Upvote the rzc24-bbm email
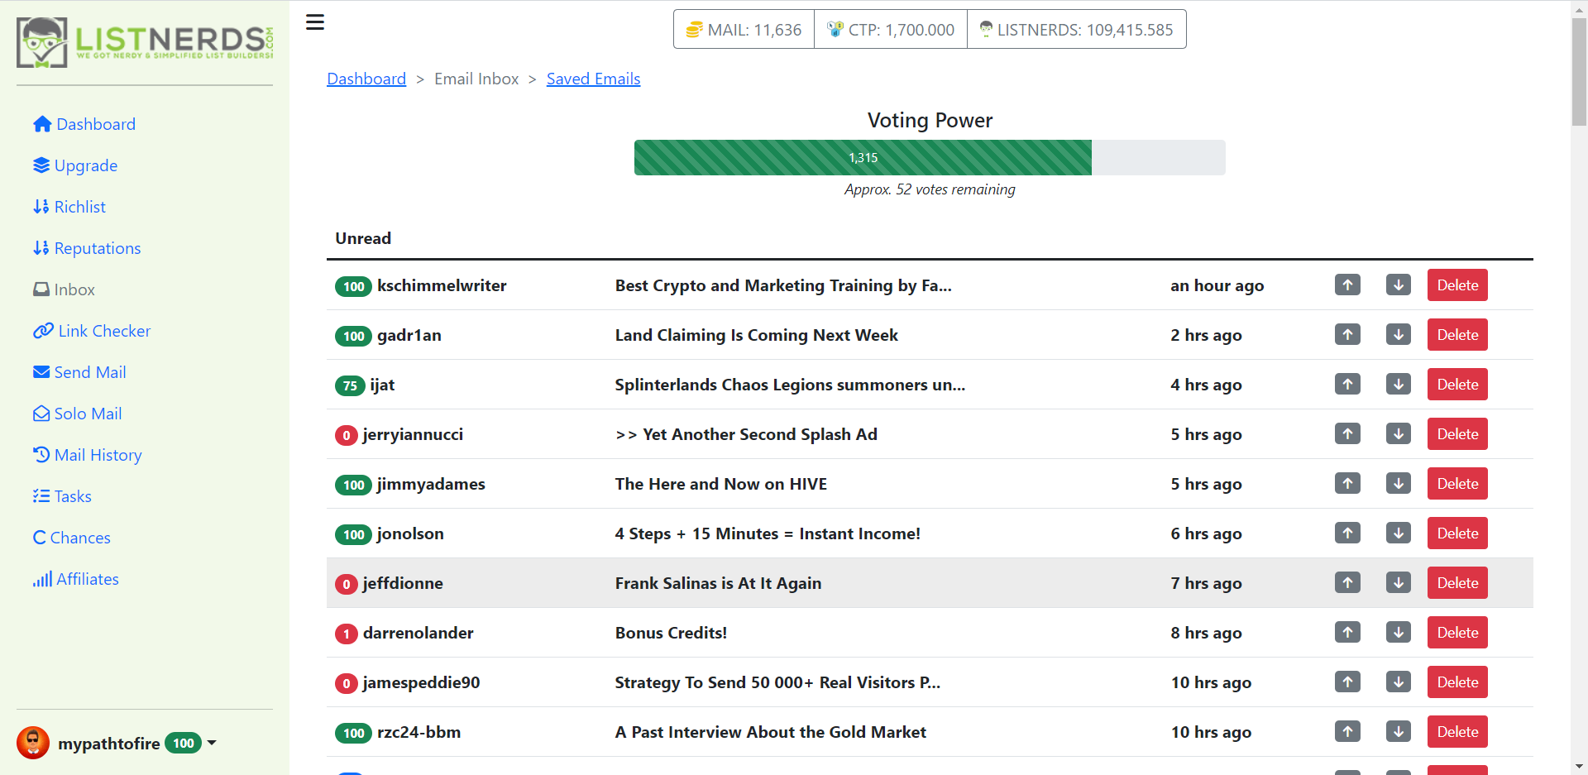This screenshot has height=775, width=1588. (x=1347, y=732)
